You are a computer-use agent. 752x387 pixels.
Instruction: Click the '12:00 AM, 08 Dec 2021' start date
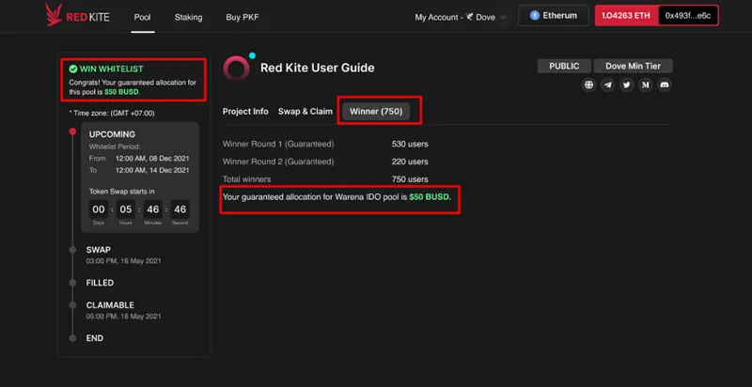pos(152,159)
